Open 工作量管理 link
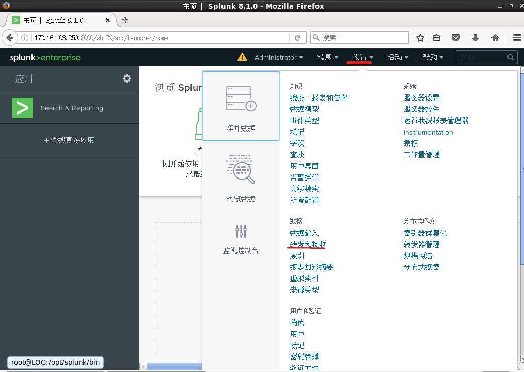 pyautogui.click(x=421, y=155)
